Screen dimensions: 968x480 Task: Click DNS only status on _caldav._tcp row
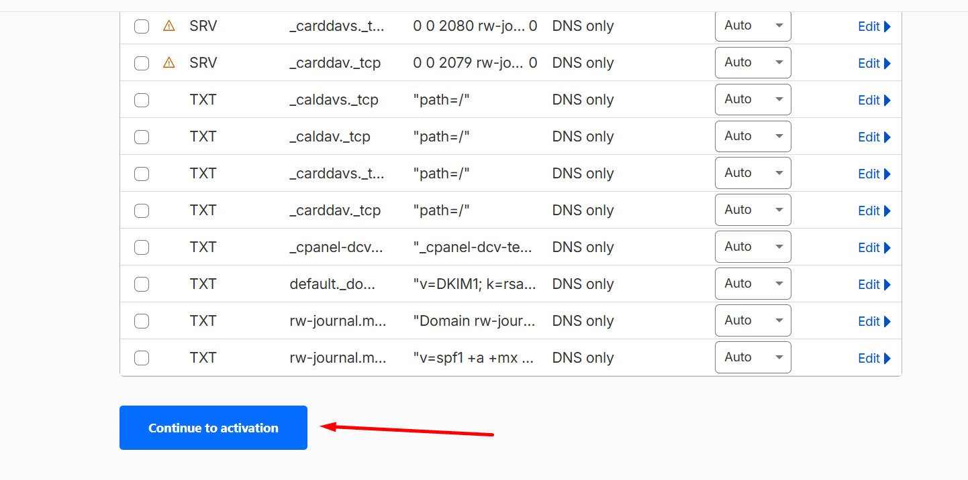pos(583,137)
